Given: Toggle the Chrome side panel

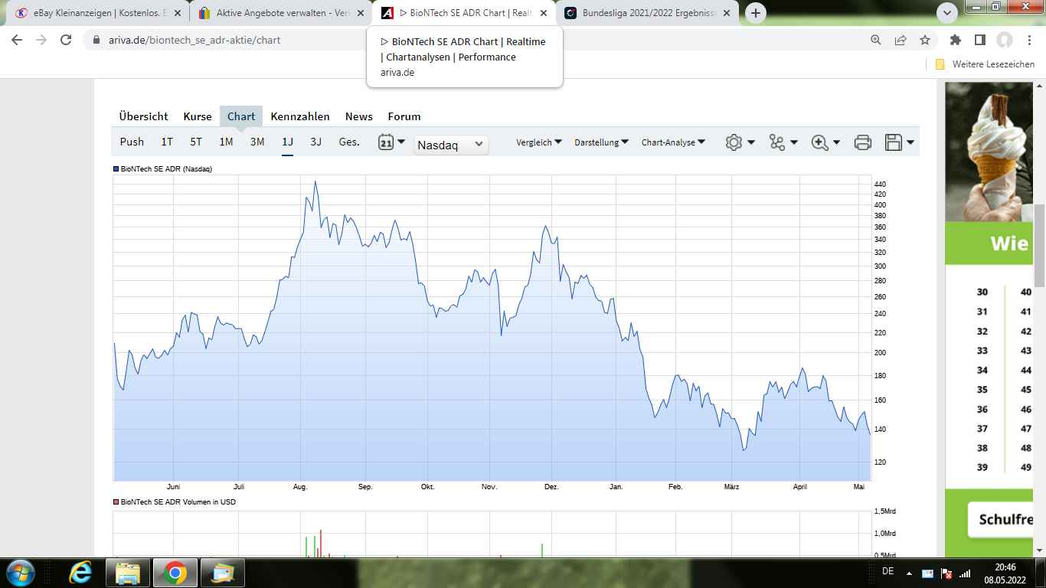Looking at the screenshot, I should [x=980, y=40].
